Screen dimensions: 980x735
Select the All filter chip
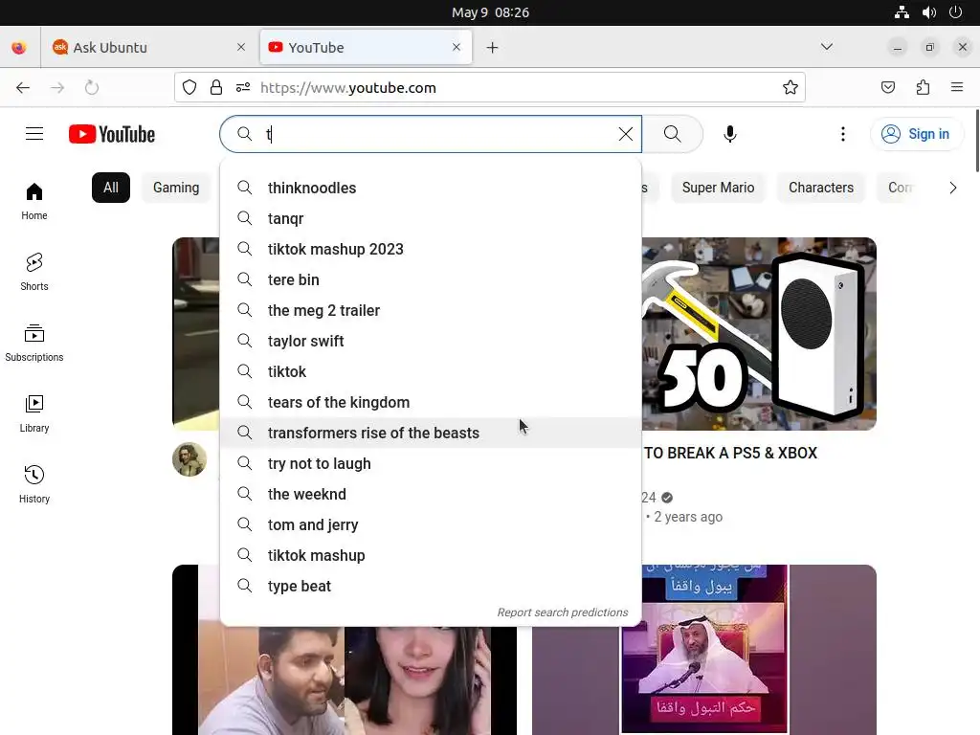click(x=111, y=188)
